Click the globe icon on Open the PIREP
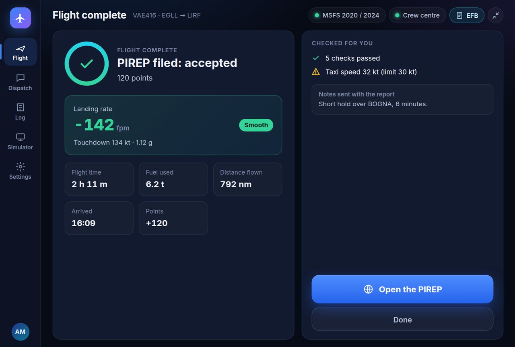Viewport: 515px width, 347px height. 368,289
